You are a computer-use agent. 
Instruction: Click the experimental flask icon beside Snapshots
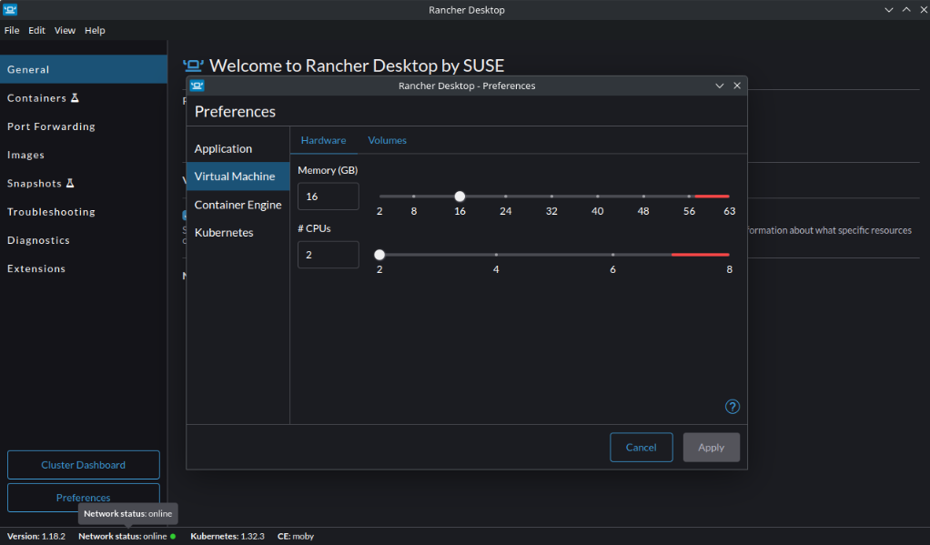[70, 184]
